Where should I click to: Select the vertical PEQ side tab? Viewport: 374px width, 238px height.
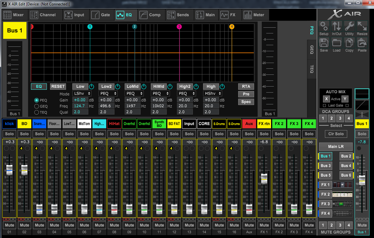(x=312, y=30)
